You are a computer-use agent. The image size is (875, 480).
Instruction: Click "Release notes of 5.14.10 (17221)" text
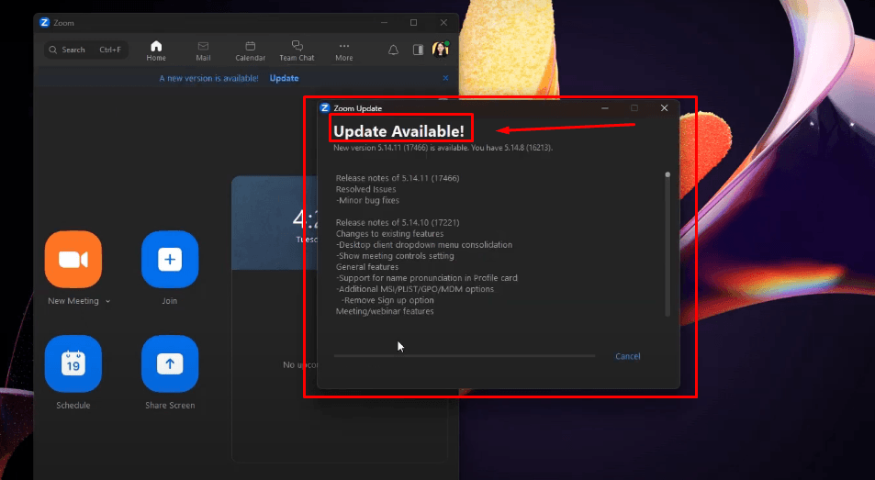[398, 222]
